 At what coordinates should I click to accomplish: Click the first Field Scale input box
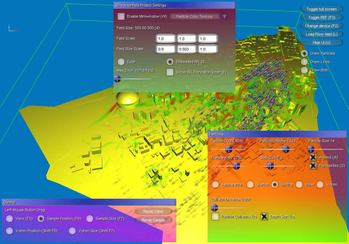pyautogui.click(x=165, y=39)
